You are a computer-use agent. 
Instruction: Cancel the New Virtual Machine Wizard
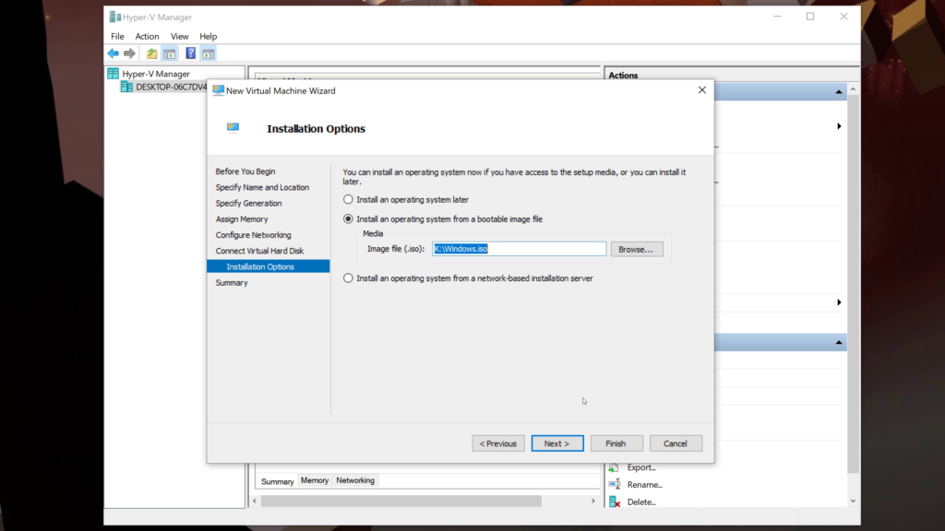click(675, 443)
